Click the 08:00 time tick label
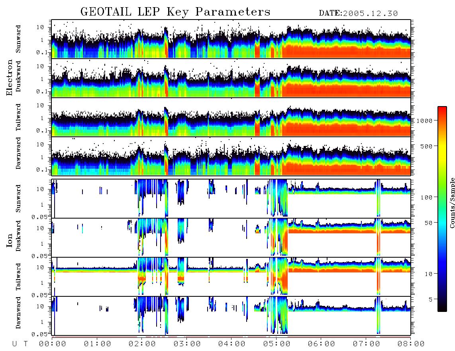 click(x=411, y=344)
